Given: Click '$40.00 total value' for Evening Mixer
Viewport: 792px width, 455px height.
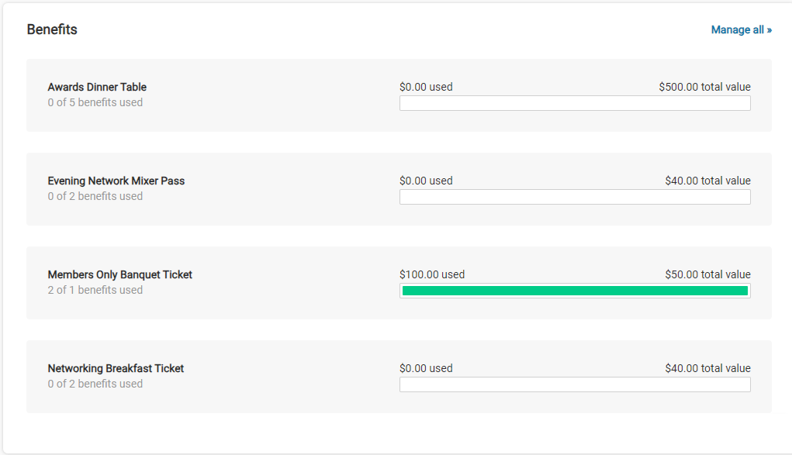Looking at the screenshot, I should tap(707, 181).
